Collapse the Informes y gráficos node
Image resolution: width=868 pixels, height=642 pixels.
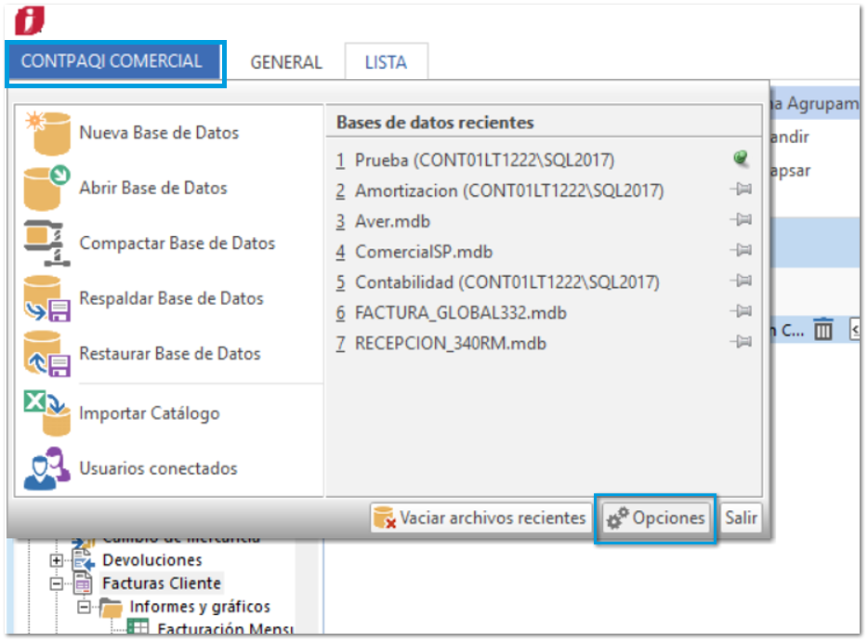pos(84,608)
